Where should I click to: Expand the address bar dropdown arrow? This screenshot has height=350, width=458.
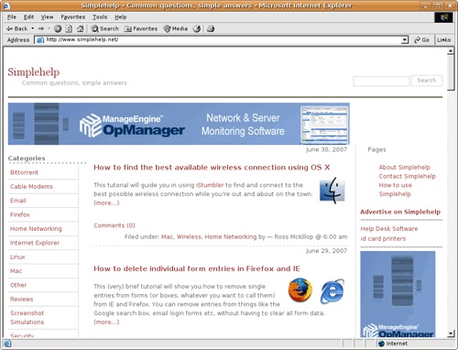(x=405, y=40)
